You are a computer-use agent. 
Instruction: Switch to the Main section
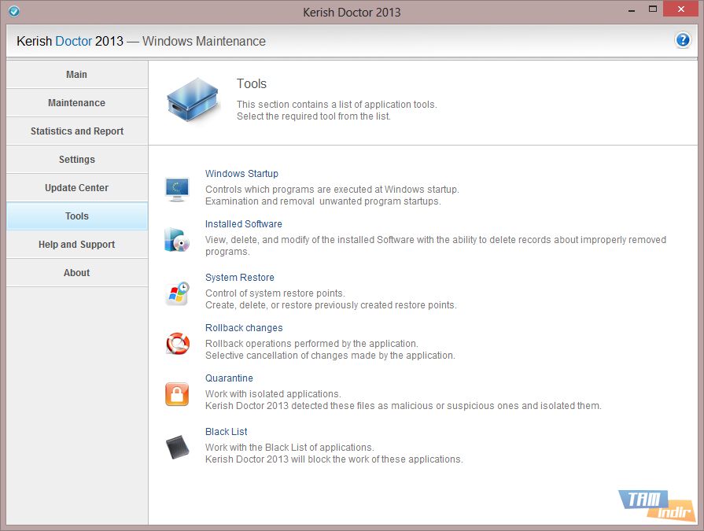point(77,75)
